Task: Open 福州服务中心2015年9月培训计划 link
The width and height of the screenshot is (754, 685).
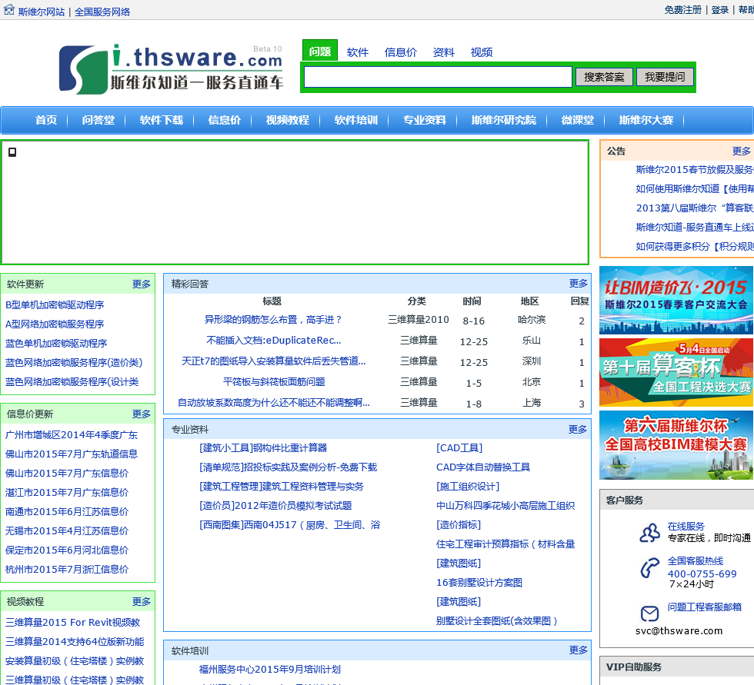Action: coord(270,669)
